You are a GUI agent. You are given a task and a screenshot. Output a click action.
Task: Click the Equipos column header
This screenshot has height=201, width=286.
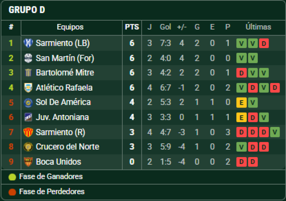click(70, 27)
